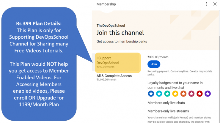The image size is (220, 123).
Task: Click the red star loyalty badge
Action: coord(199,94)
